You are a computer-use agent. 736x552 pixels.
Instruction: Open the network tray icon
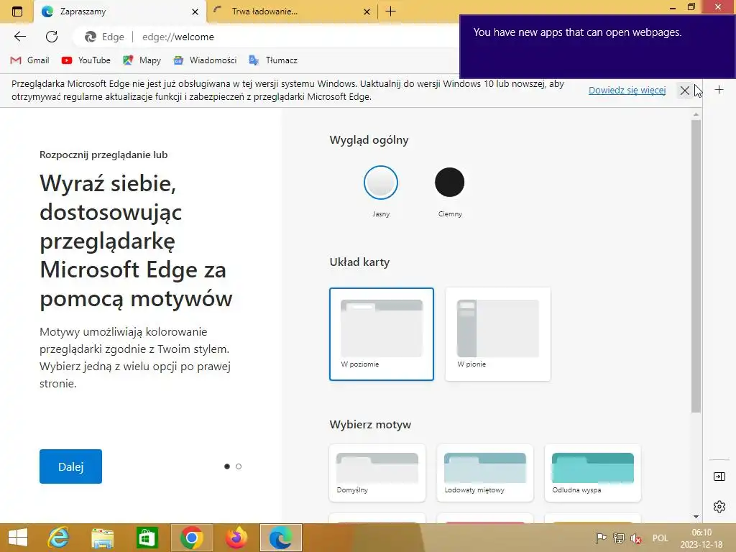point(619,538)
